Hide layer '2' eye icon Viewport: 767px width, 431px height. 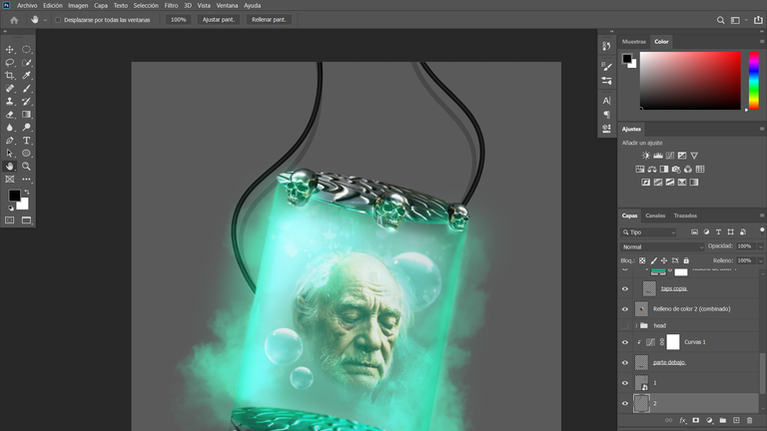pyautogui.click(x=624, y=404)
